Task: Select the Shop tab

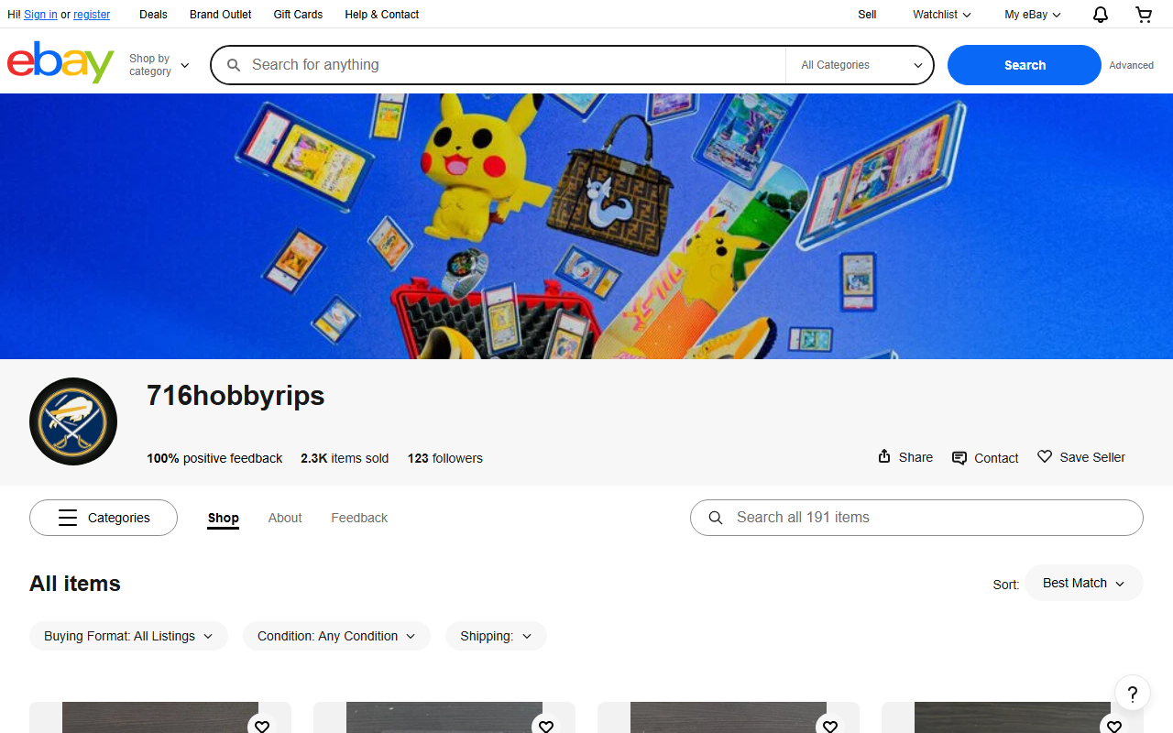Action: (x=223, y=518)
